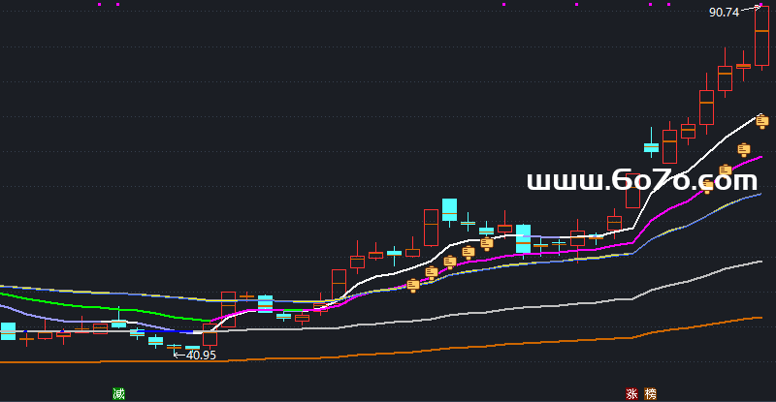This screenshot has width=776, height=402.
Task: Click the cyan candlestick left of the .com watermark
Action: click(651, 147)
